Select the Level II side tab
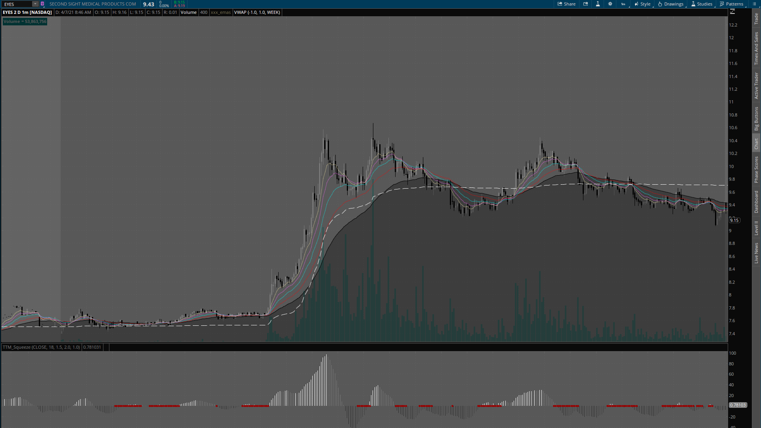Image resolution: width=761 pixels, height=428 pixels. tap(756, 228)
